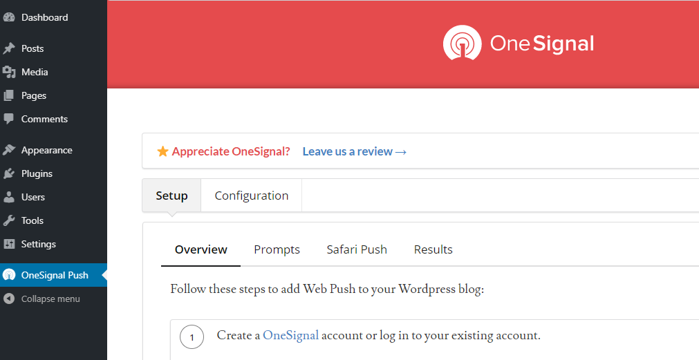Go to Media in the sidebar

[35, 72]
